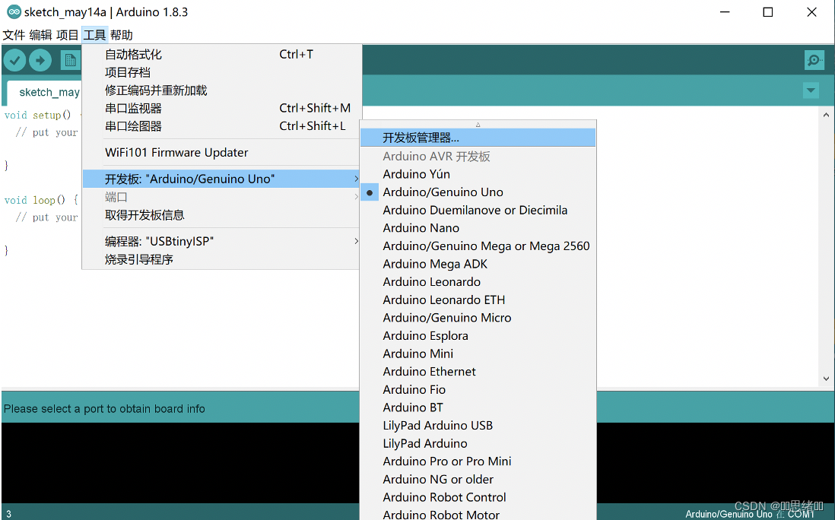Viewport: 835px width, 520px height.
Task: Select Arduino Leonardo ETH board
Action: (478, 300)
